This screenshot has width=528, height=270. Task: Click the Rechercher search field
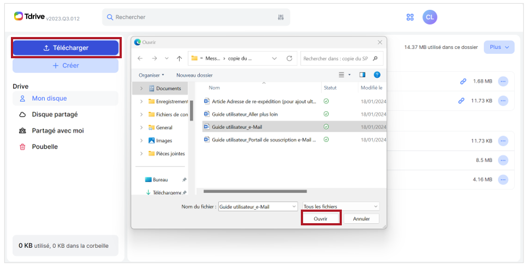196,17
